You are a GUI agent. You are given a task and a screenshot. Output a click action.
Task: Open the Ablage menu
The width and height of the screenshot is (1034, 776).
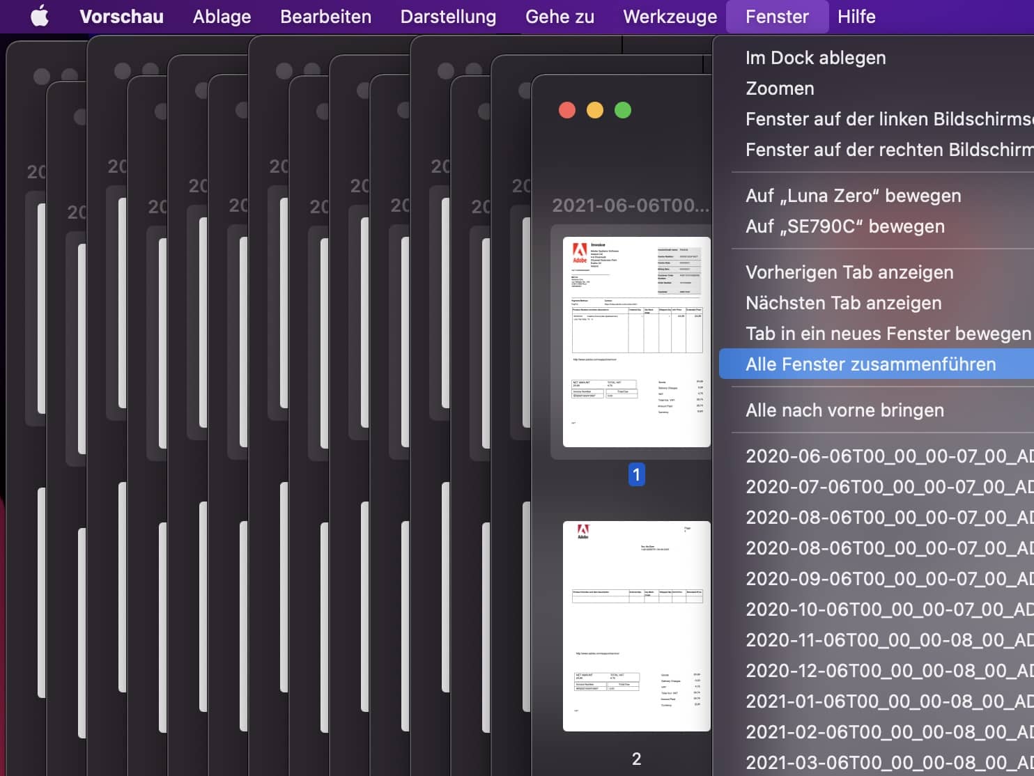click(222, 16)
